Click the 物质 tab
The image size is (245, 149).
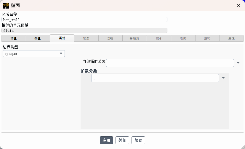[86, 38]
